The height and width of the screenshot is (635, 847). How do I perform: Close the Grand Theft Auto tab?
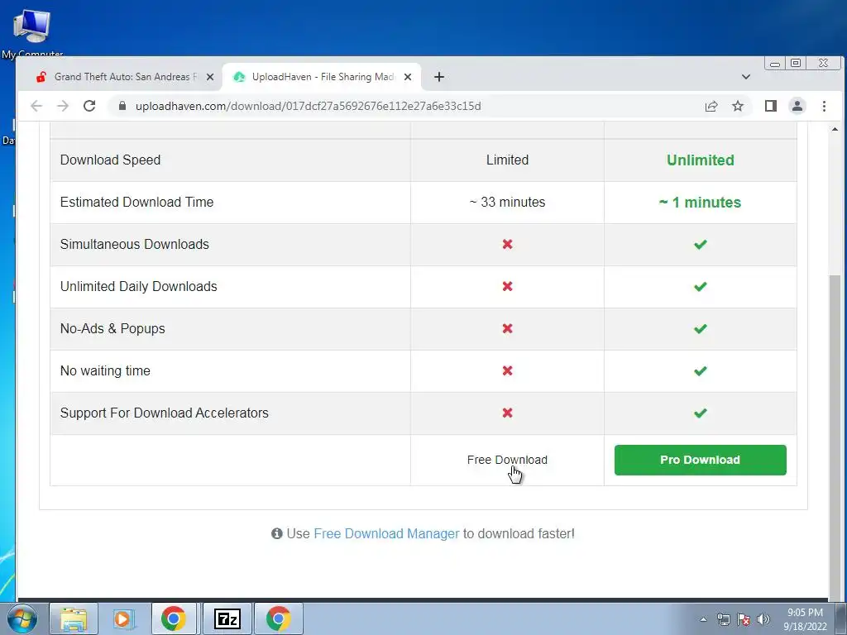[x=210, y=77]
